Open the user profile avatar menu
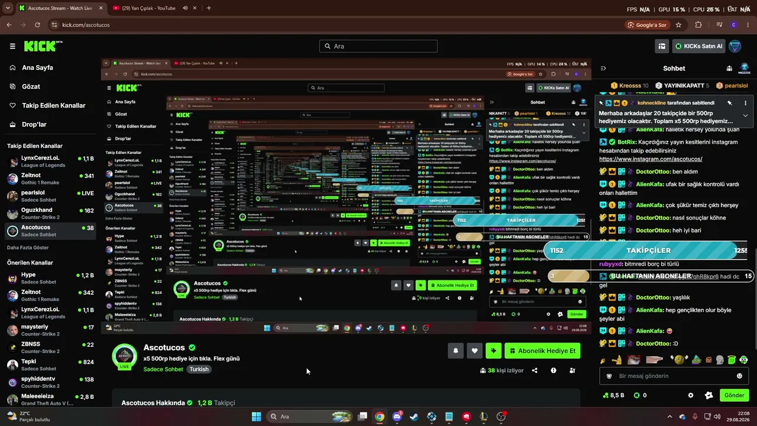Screen dimensions: 757x426 pos(735,46)
